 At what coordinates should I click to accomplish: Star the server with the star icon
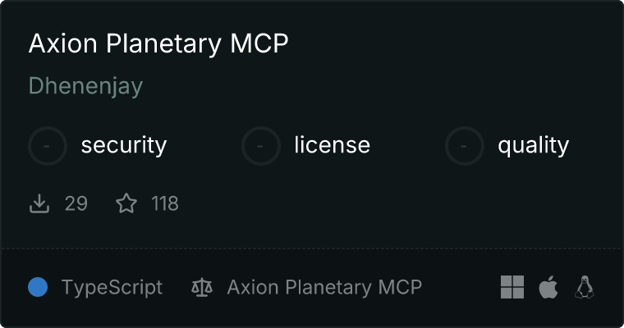[x=126, y=203]
